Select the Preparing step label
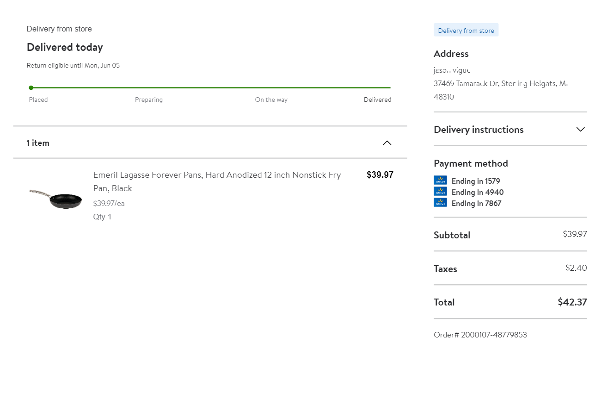 click(x=149, y=100)
